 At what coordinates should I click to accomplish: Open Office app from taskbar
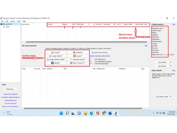tap(98, 113)
